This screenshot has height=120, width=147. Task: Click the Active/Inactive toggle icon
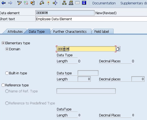click(x=26, y=3)
